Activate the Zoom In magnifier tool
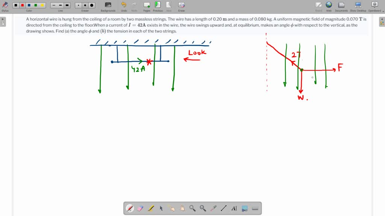Screen dimensions: 385x216 [x=192, y=208]
